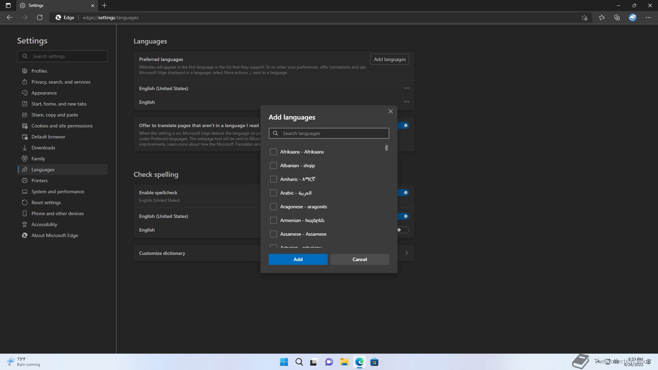Click the add page to favorites icon
The width and height of the screenshot is (658, 370).
584,17
